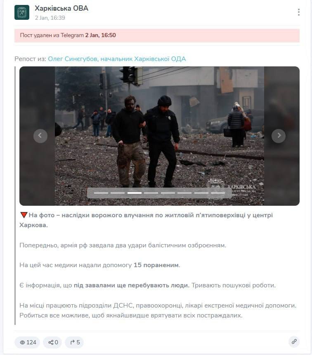312x355 pixels.
Task: Open the main photo of rescued man
Action: [160, 136]
